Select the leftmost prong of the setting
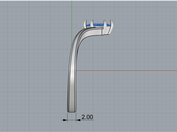Viewport: 177px width, 132px height. 85,24
